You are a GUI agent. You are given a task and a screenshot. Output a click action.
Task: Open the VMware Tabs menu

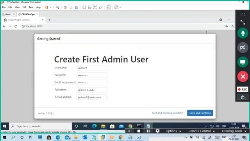point(31,7)
